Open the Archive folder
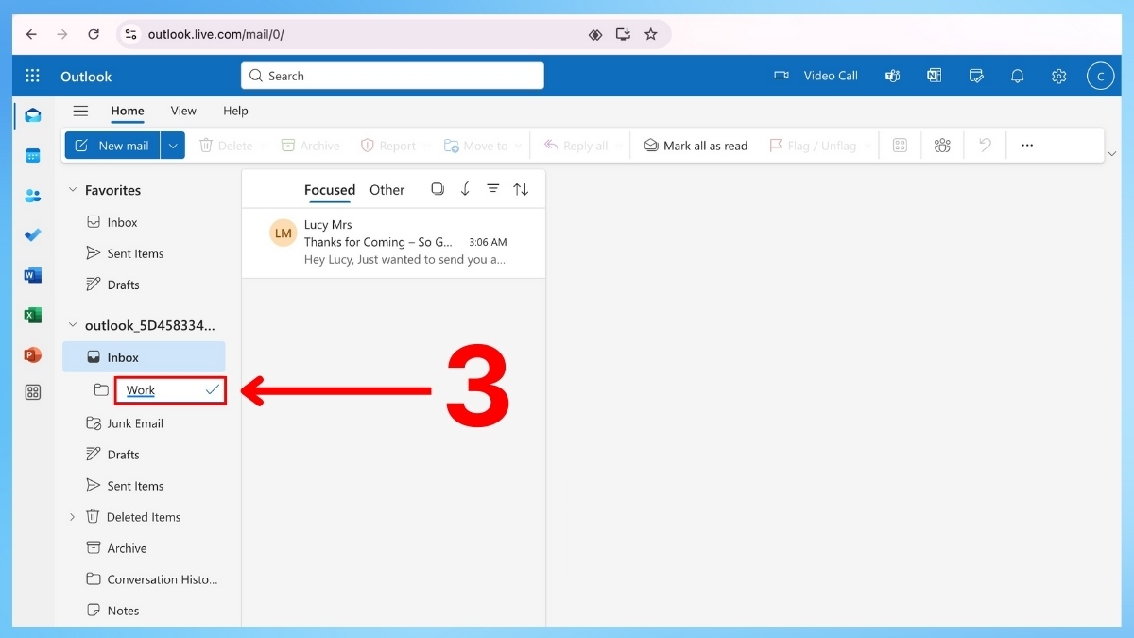This screenshot has width=1134, height=638. pos(144,548)
